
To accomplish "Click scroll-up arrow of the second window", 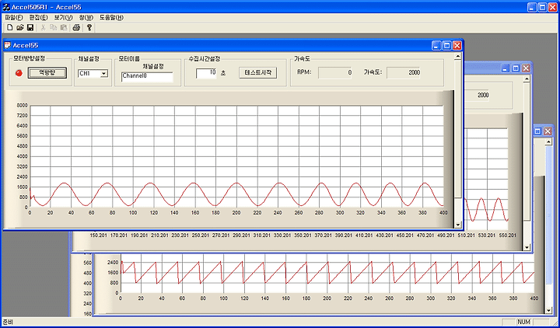I will [x=527, y=79].
